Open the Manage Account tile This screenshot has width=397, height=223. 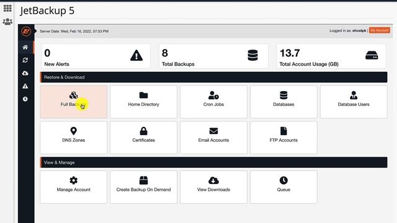(x=73, y=187)
